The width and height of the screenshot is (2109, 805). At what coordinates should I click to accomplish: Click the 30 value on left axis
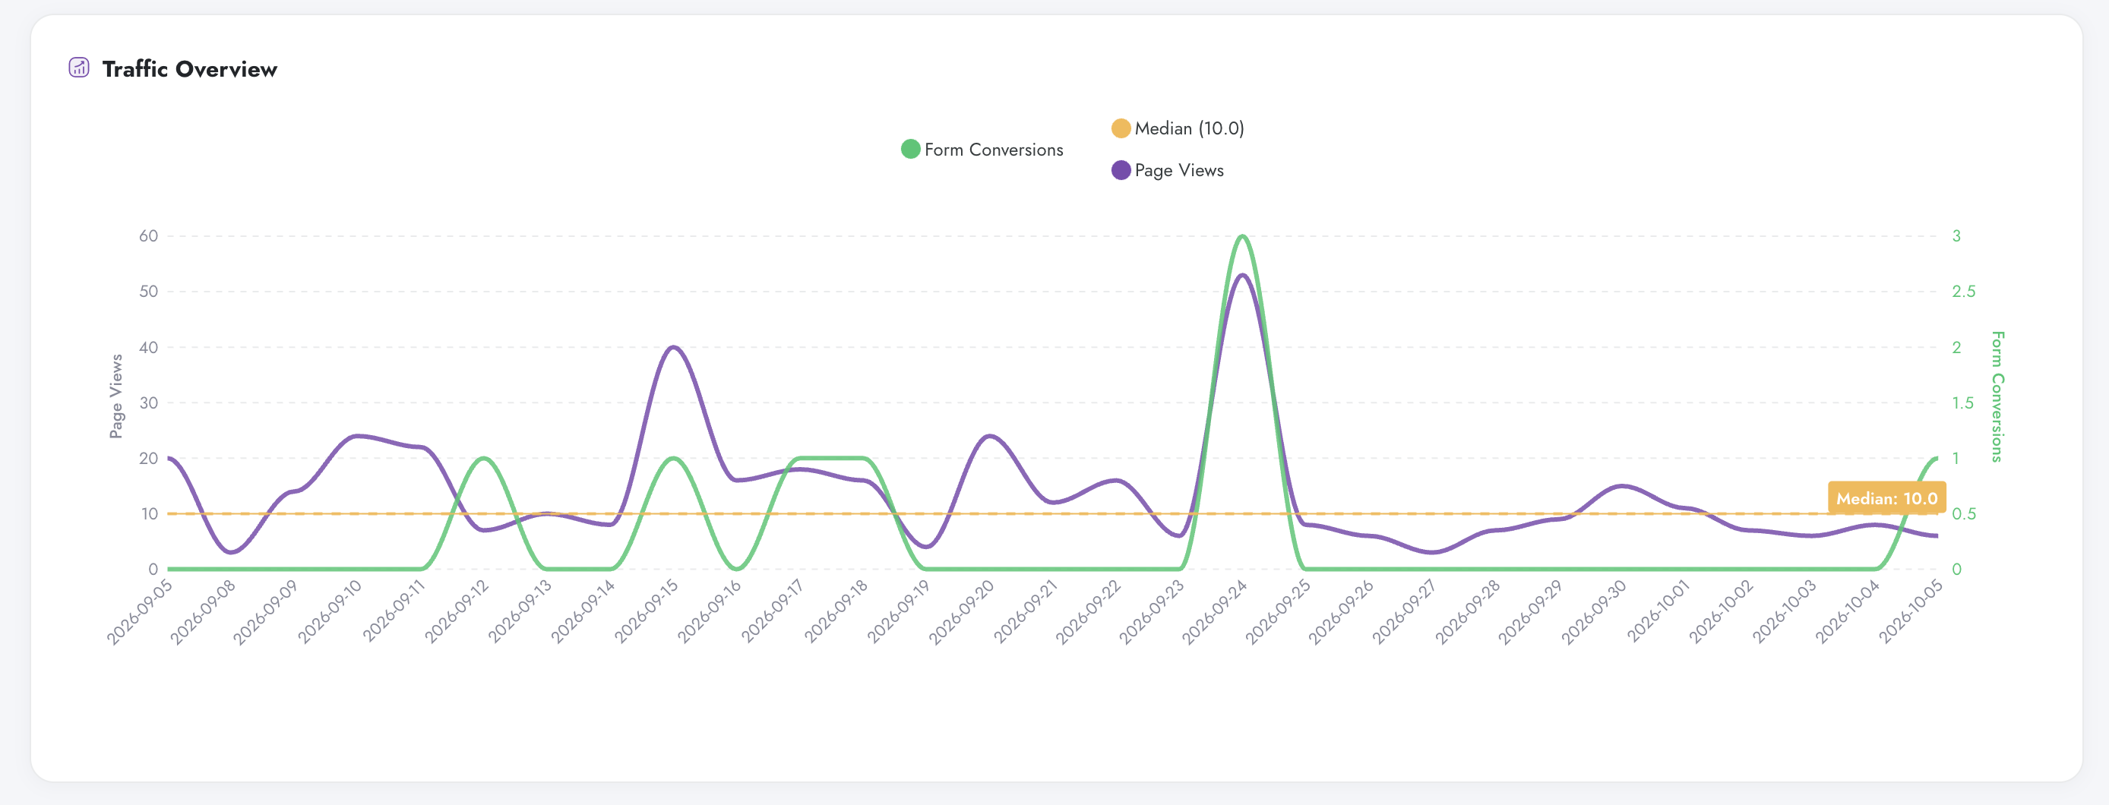pos(148,402)
